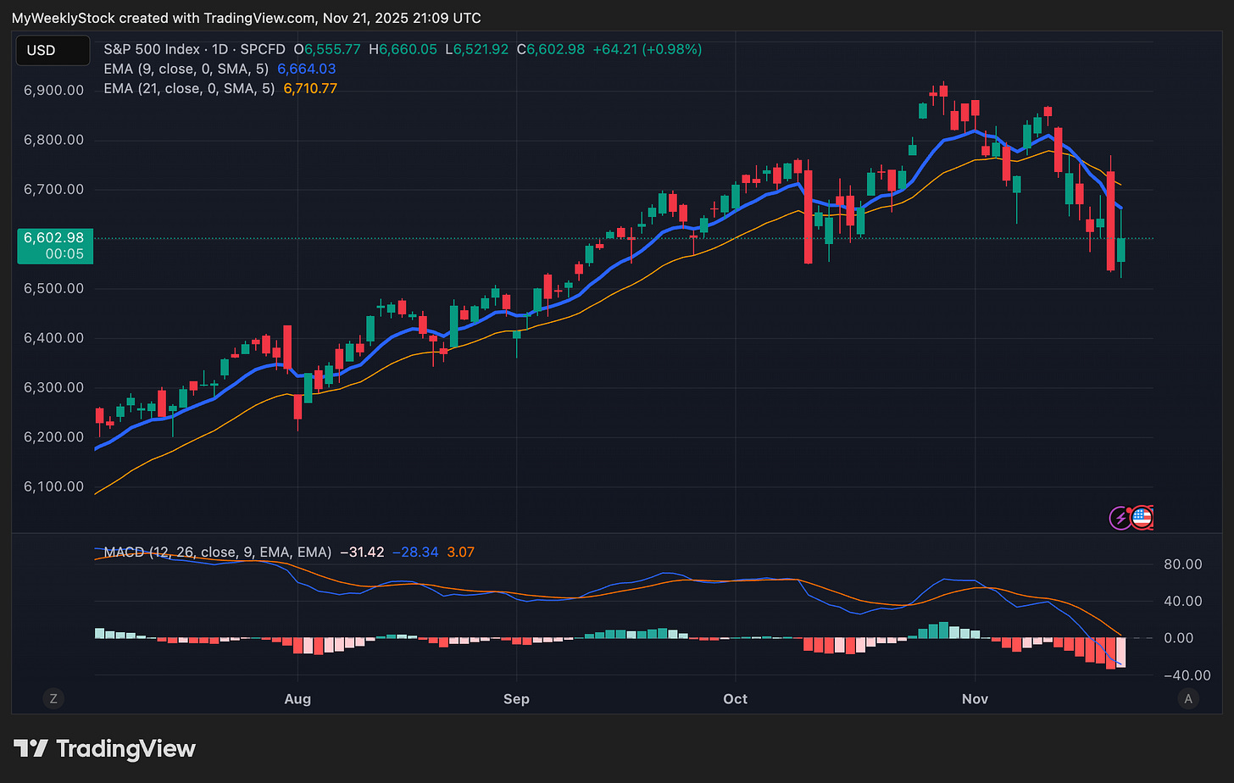Image resolution: width=1234 pixels, height=783 pixels.
Task: Click the open price O6,555.77
Action: (327, 50)
